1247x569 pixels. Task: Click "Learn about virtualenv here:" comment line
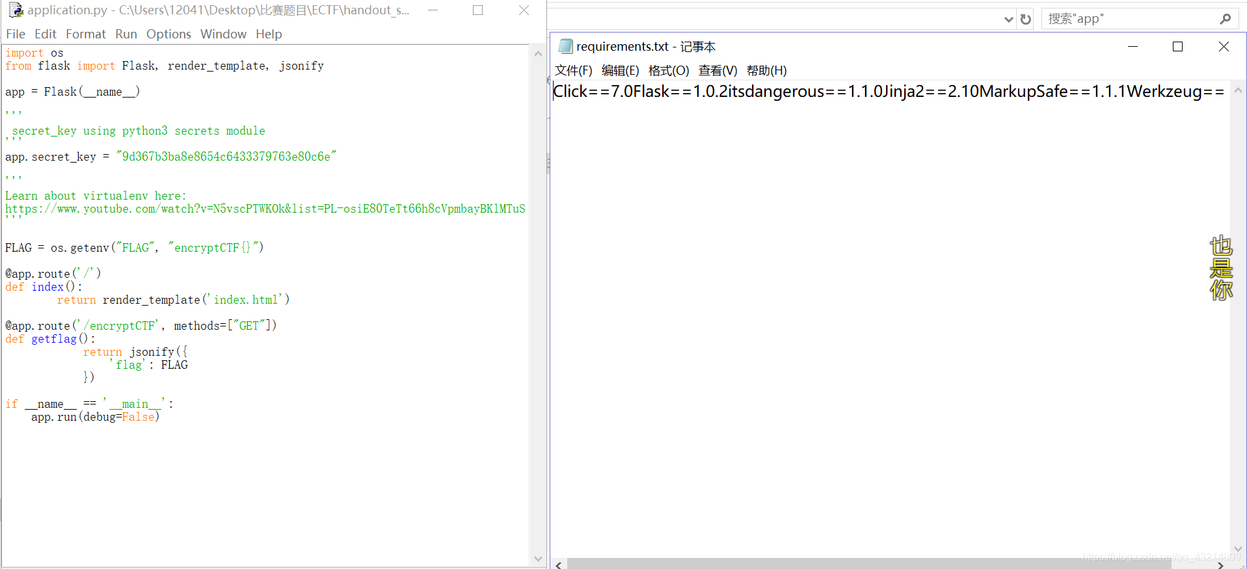click(x=96, y=196)
